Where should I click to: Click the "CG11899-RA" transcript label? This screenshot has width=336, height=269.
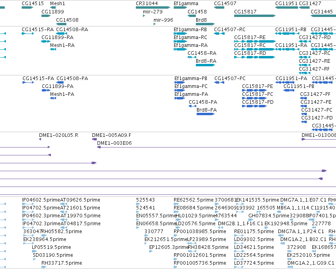57,37
